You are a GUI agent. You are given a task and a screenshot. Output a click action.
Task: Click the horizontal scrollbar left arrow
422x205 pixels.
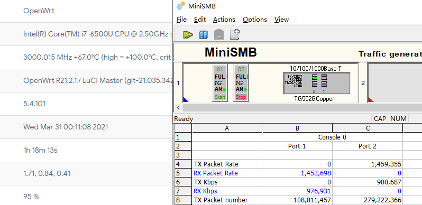coord(178,108)
